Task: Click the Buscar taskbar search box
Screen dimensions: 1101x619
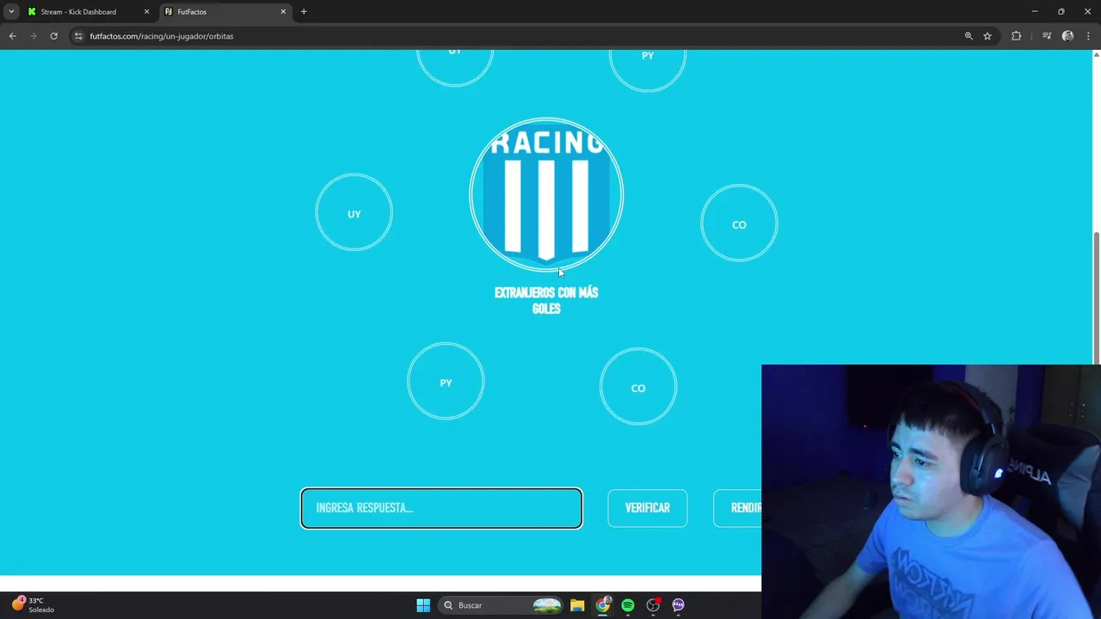Action: click(x=501, y=605)
